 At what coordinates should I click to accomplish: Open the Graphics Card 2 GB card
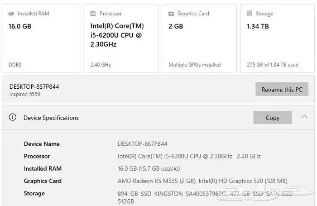click(199, 38)
